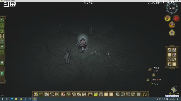Open File Explorer from the taskbar
This screenshot has width=181, height=101.
coord(16,99)
